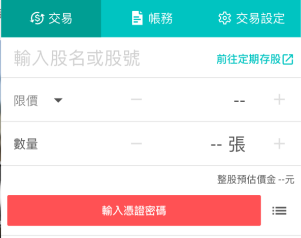Decrease quantity with the minus icon
Image resolution: width=301 pixels, height=238 pixels.
pos(137,143)
